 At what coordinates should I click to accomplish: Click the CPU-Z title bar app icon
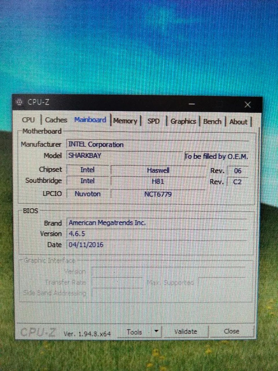(x=19, y=102)
